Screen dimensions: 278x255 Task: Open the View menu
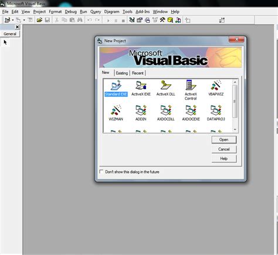tap(26, 12)
